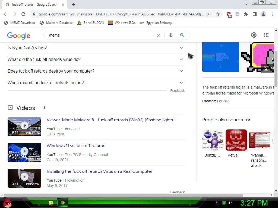The height and width of the screenshot is (208, 278).
Task: Open the uBlock extension with badge 16
Action: click(x=229, y=15)
